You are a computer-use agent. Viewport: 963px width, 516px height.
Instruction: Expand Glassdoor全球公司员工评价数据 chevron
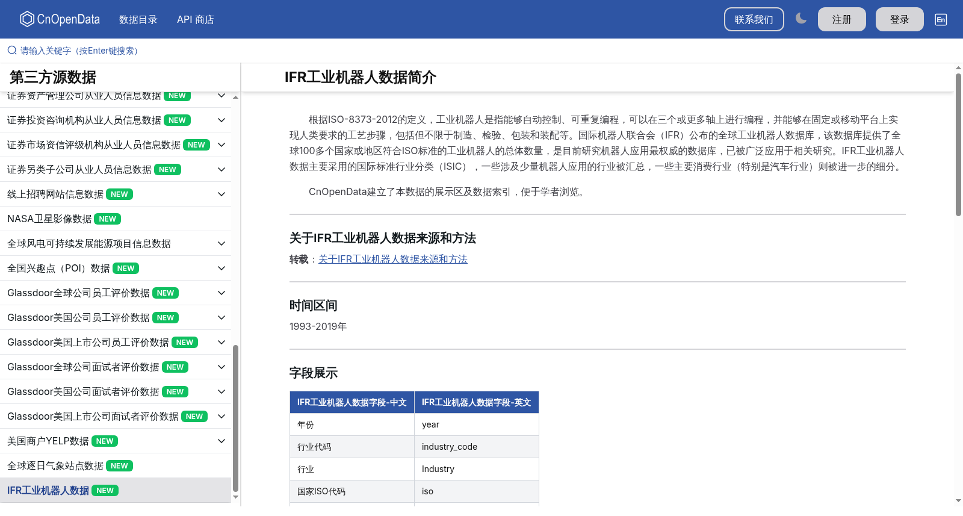tap(221, 293)
